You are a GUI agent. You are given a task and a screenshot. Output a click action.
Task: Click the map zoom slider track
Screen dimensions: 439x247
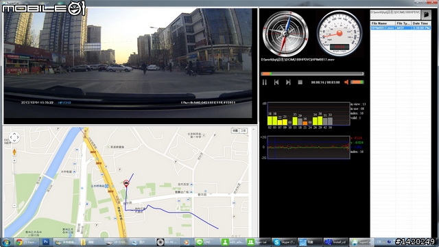(x=14, y=183)
